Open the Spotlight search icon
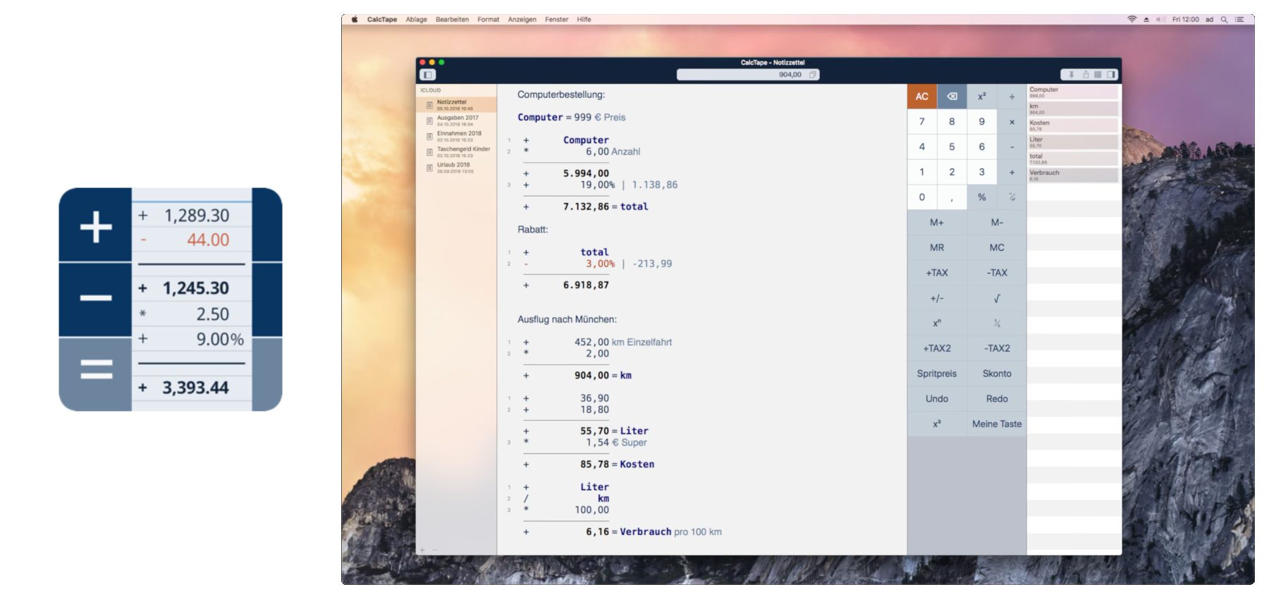1269x599 pixels. point(1225,20)
